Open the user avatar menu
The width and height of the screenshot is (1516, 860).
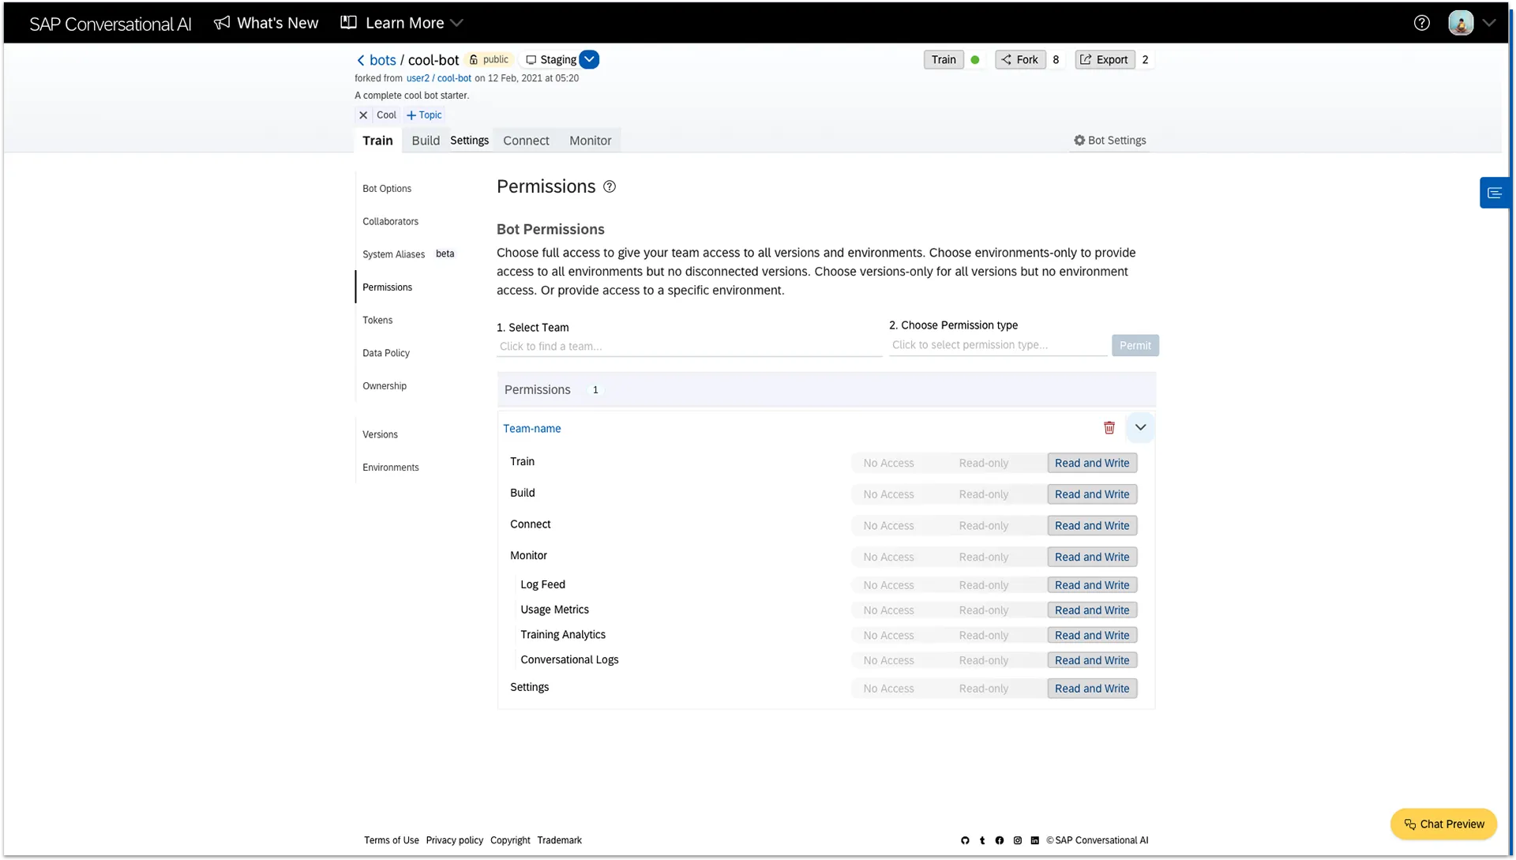(x=1460, y=23)
